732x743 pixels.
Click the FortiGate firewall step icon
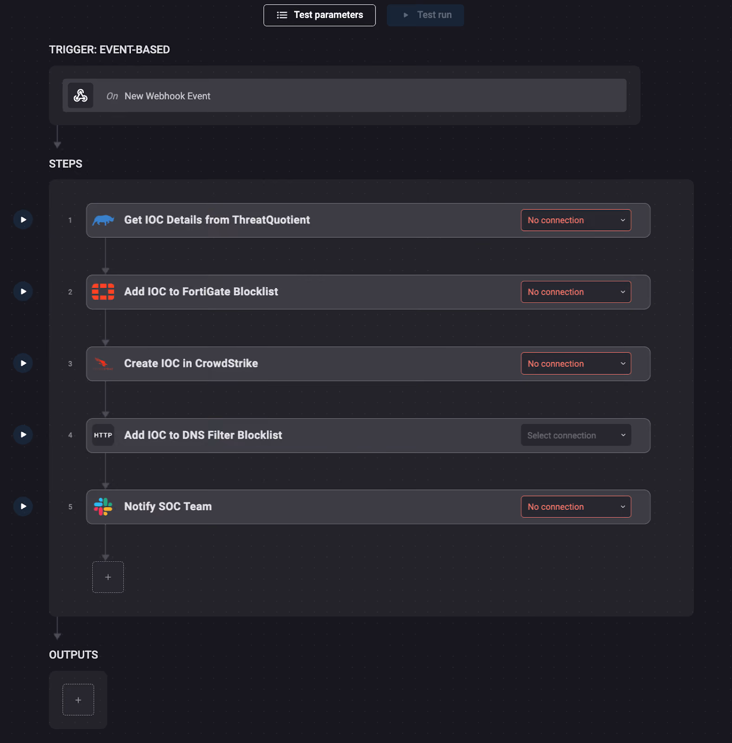[x=103, y=292]
